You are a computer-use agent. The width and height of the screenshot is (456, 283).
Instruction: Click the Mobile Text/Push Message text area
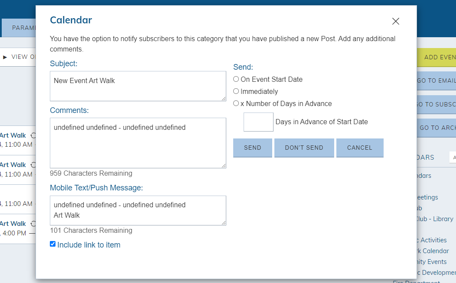tap(138, 210)
